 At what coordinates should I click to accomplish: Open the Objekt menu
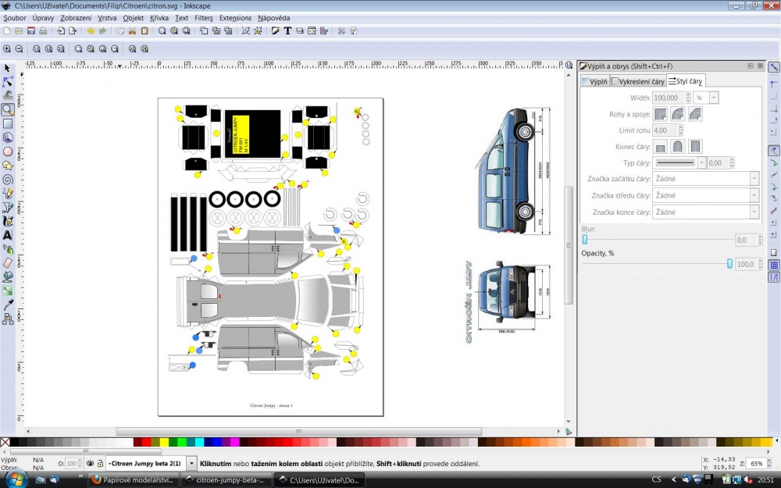coord(133,18)
